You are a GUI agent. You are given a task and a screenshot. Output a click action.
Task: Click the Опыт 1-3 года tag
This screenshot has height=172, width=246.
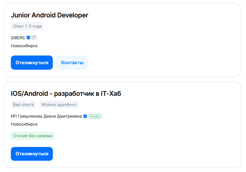[27, 26]
